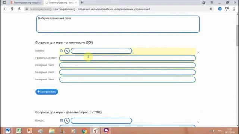Image resolution: width=239 pixels, height=134 pixels.
Task: Click the Add questions button
Action: 47,92
